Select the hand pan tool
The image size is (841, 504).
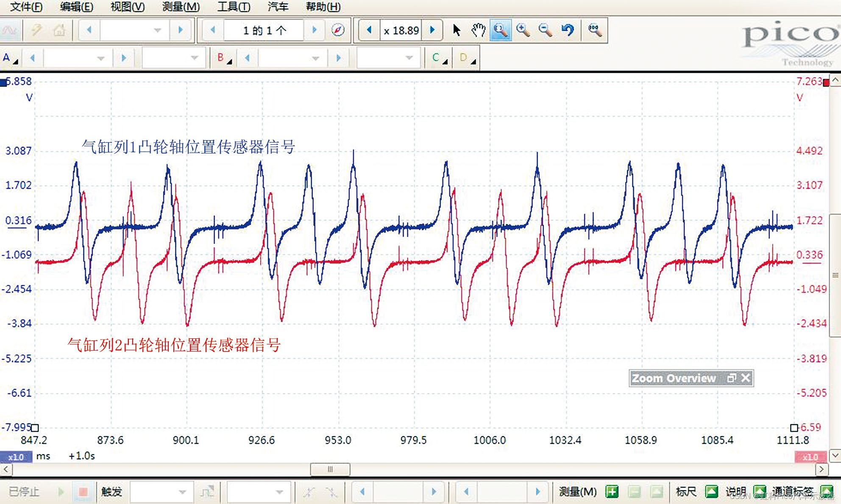[479, 30]
